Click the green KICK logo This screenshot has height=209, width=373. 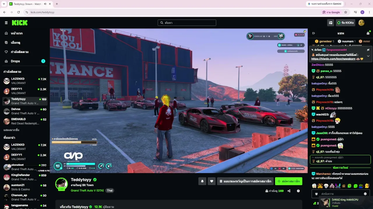coord(20,23)
